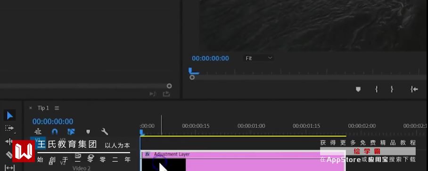Close the Tip 1 sequence tab
Screen dimensions: 428x171
coord(31,108)
